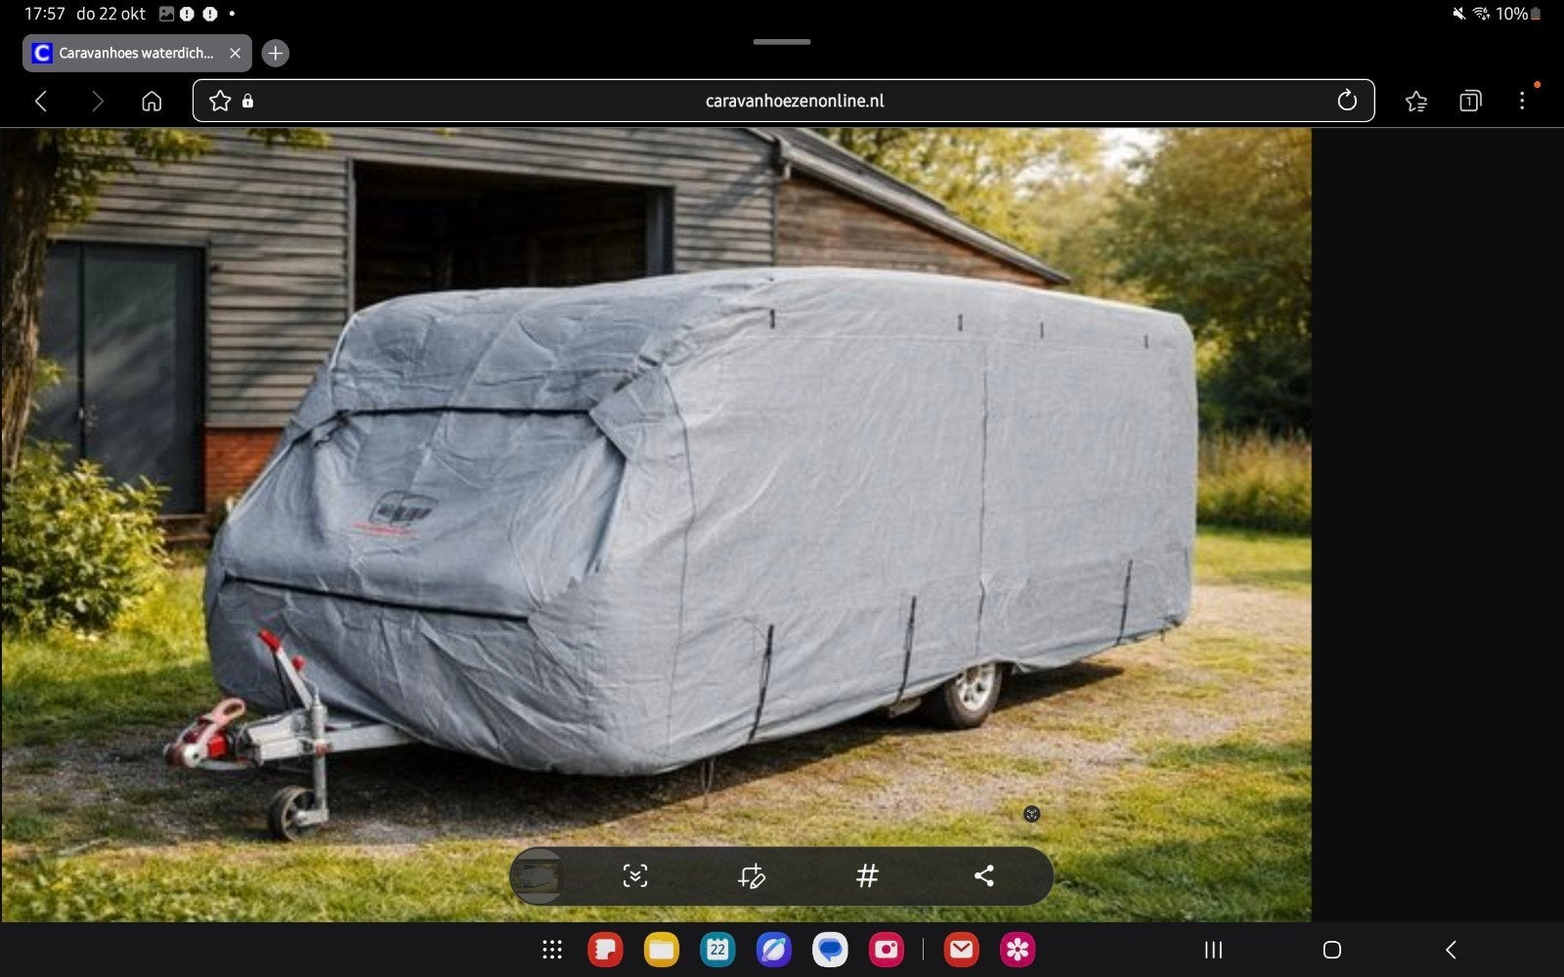Open the Messages chat app
This screenshot has height=977, width=1564.
click(830, 950)
